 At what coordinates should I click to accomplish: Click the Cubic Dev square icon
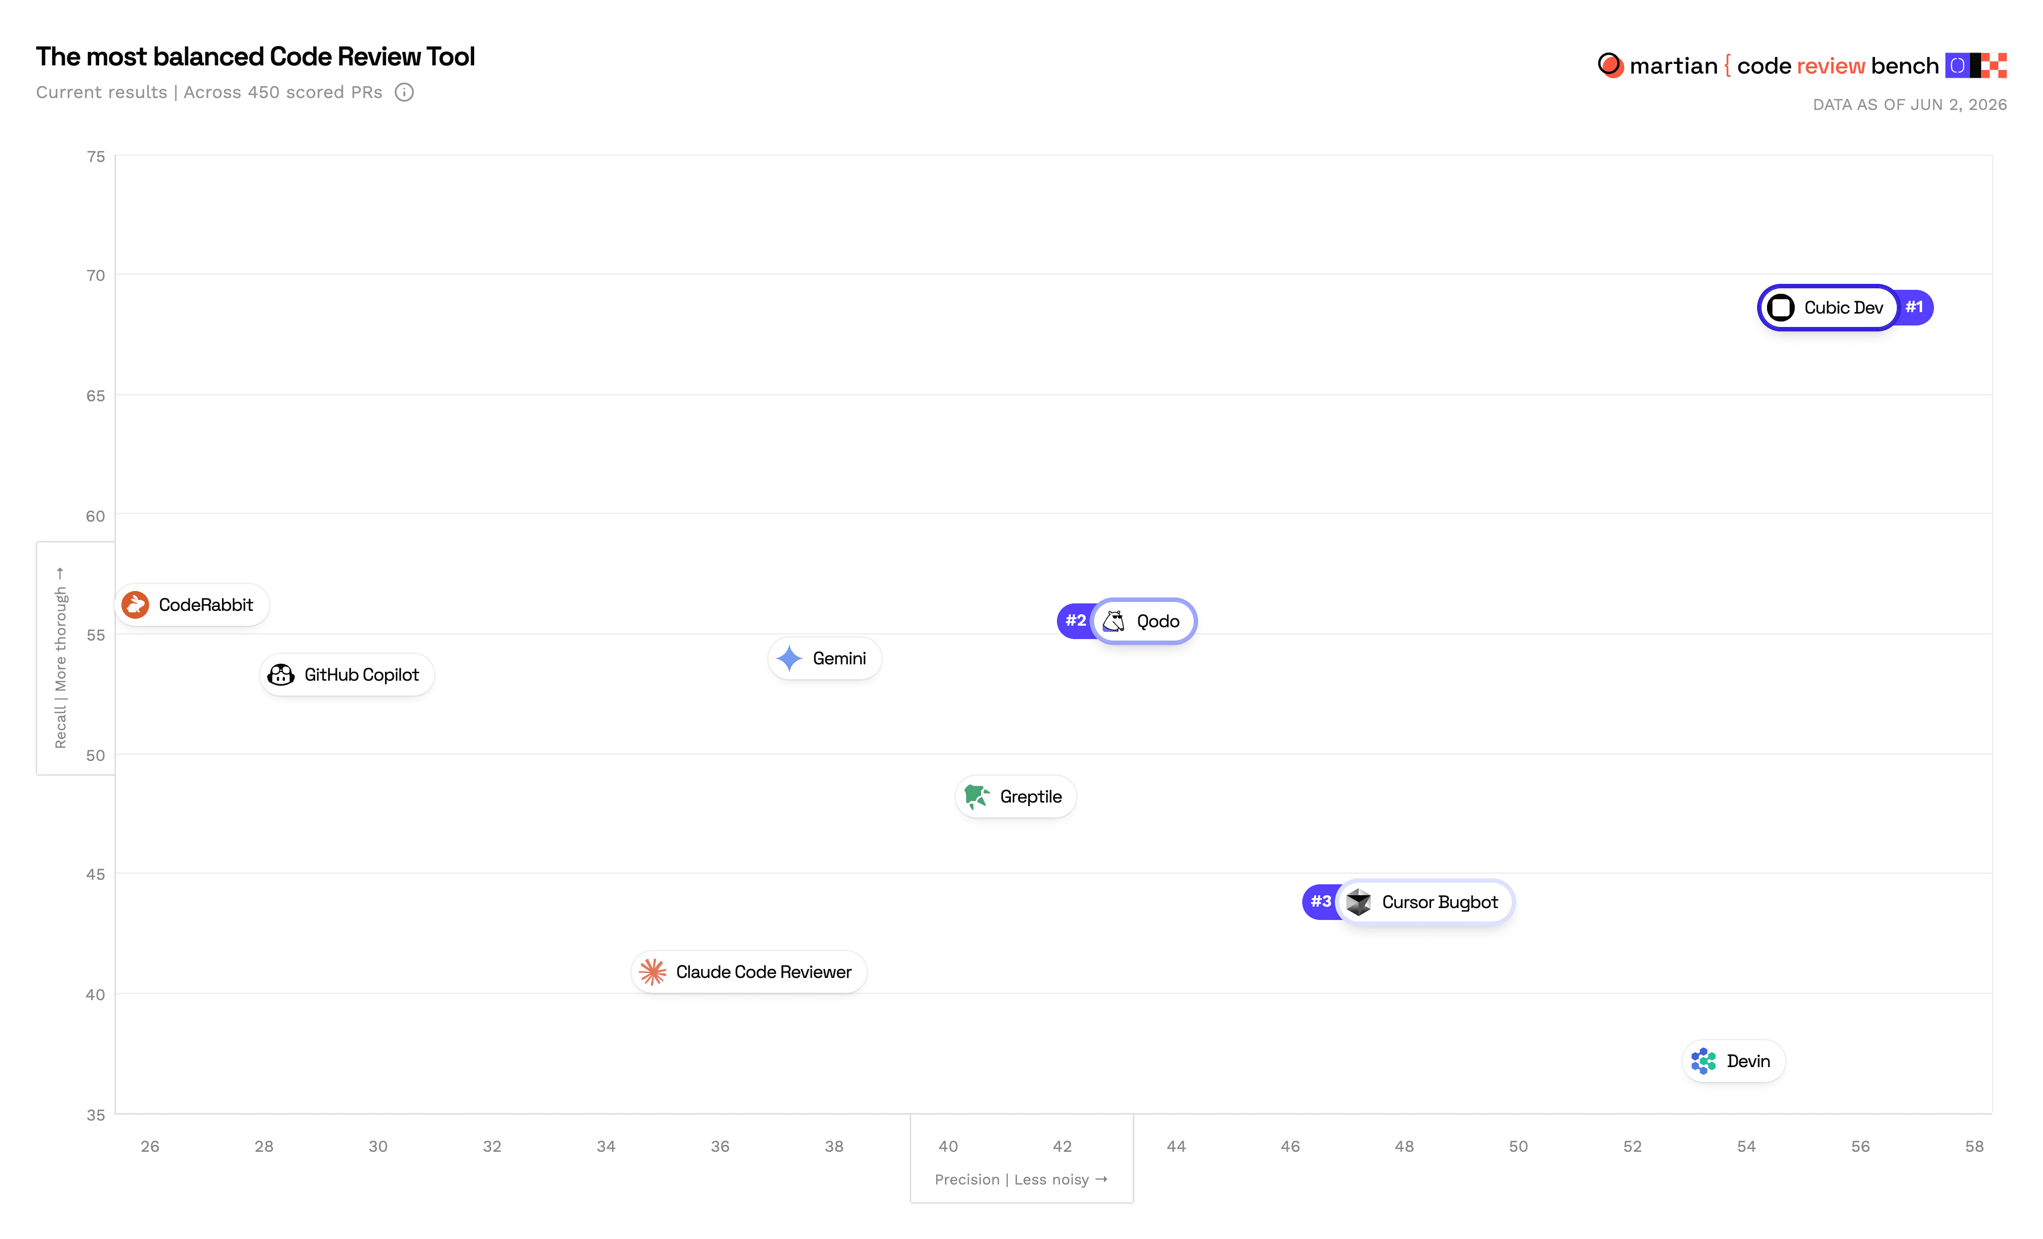[1780, 308]
